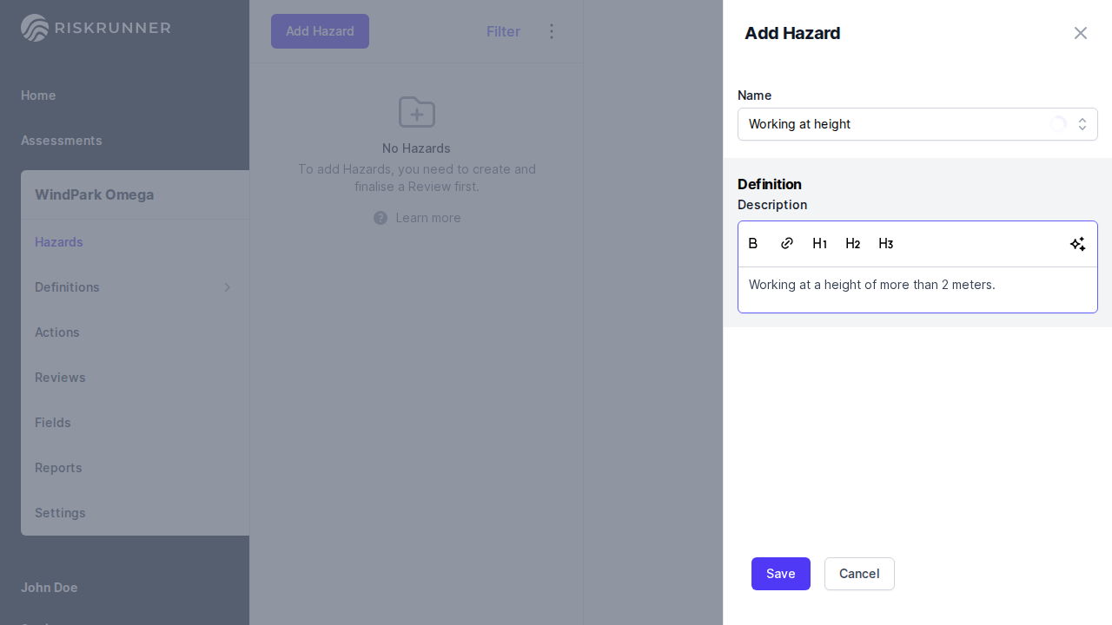Apply Heading 1 format
This screenshot has height=625, width=1112.
[x=819, y=244]
